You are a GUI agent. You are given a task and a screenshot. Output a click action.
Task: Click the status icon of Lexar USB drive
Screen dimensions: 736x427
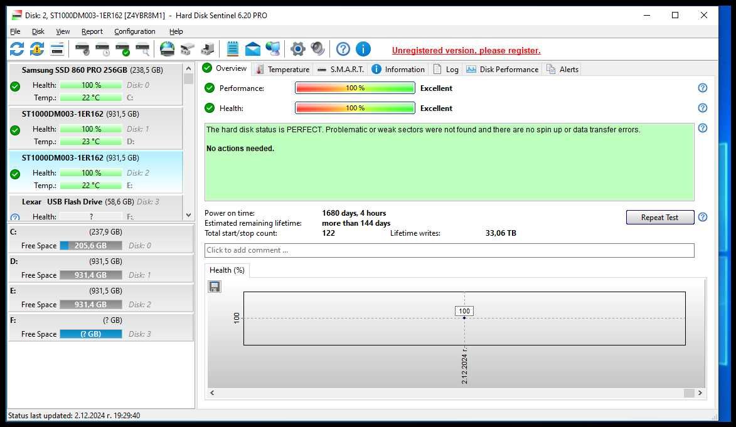[x=15, y=217]
